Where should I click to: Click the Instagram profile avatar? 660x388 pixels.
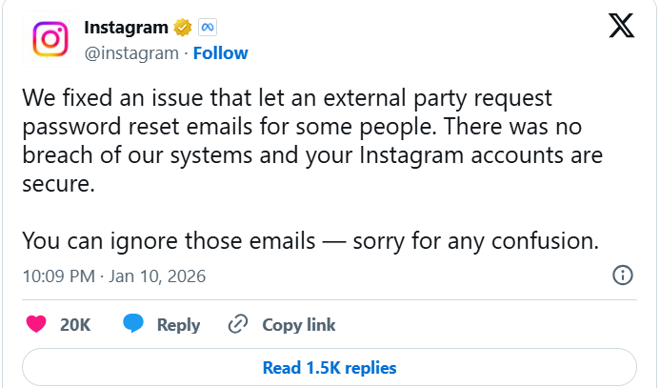click(50, 39)
